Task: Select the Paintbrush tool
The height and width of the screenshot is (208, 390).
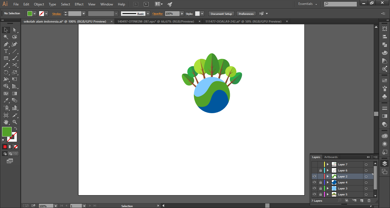Action: click(x=15, y=58)
